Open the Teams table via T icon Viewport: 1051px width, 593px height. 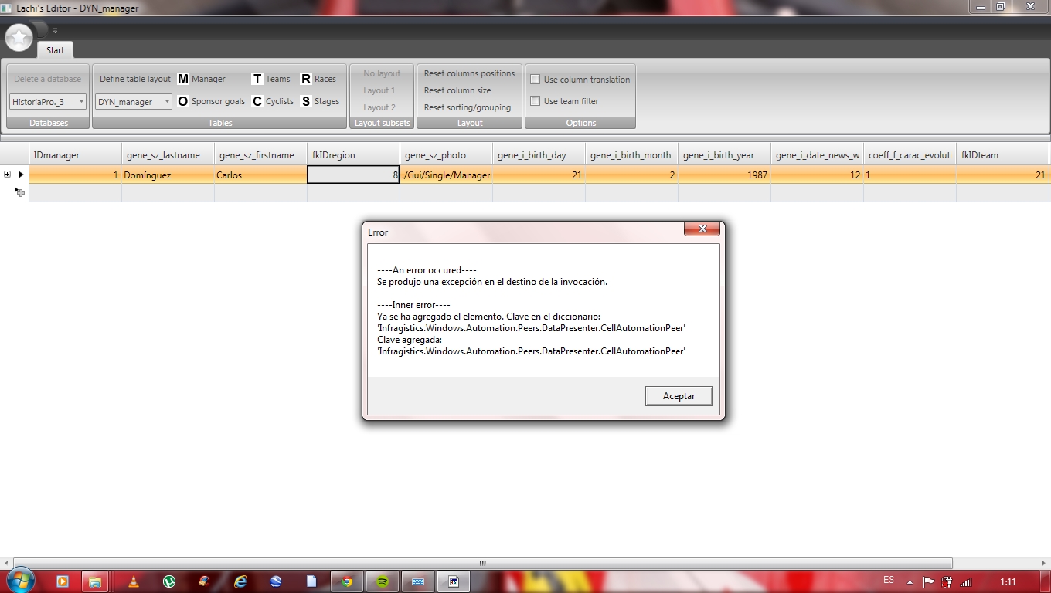[x=257, y=79]
